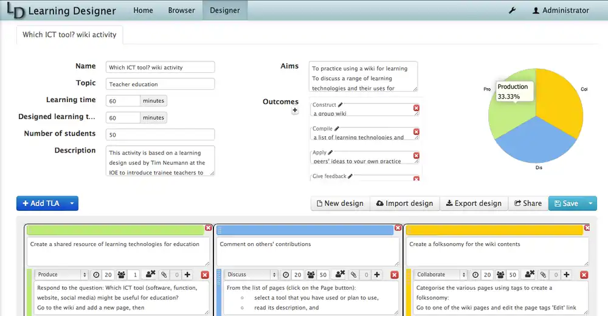Delete the Produce activity row
This screenshot has width=608, height=316.
204,275
